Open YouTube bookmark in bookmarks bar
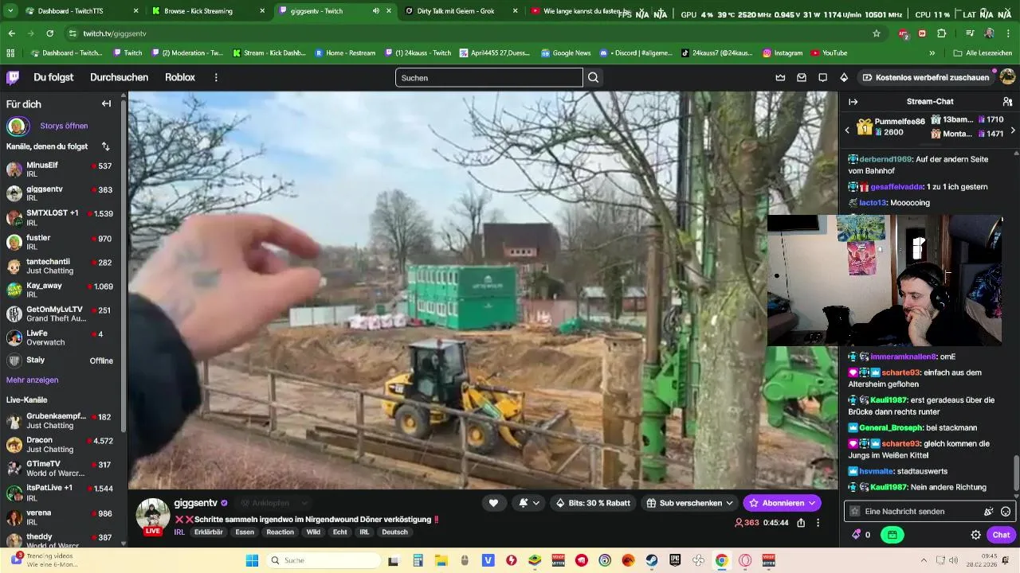The height and width of the screenshot is (573, 1020). click(829, 53)
